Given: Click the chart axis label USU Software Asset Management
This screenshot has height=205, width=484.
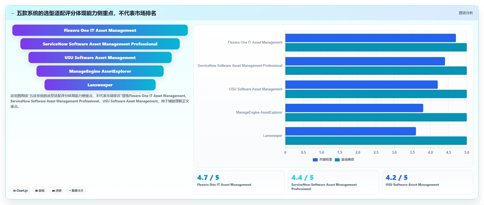Looking at the screenshot, I should click(256, 89).
